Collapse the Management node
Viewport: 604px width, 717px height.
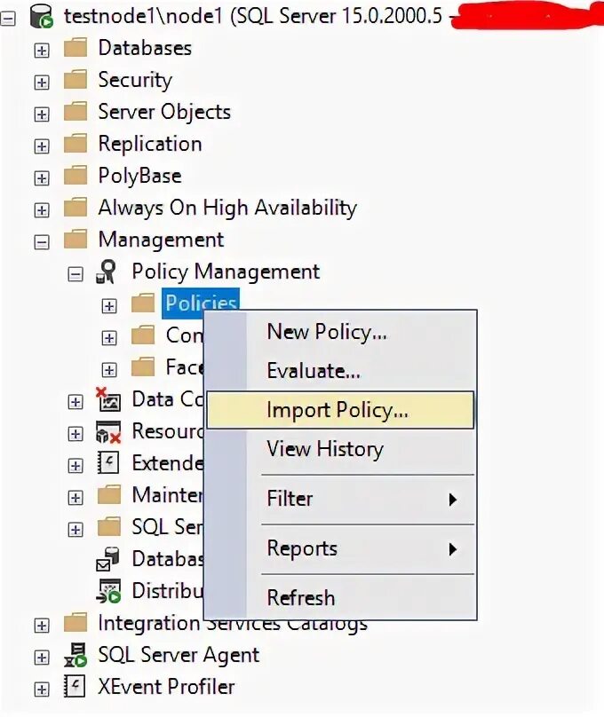click(41, 241)
